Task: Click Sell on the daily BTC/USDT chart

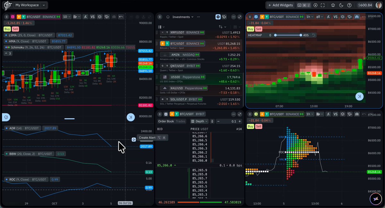Action: pos(15,29)
